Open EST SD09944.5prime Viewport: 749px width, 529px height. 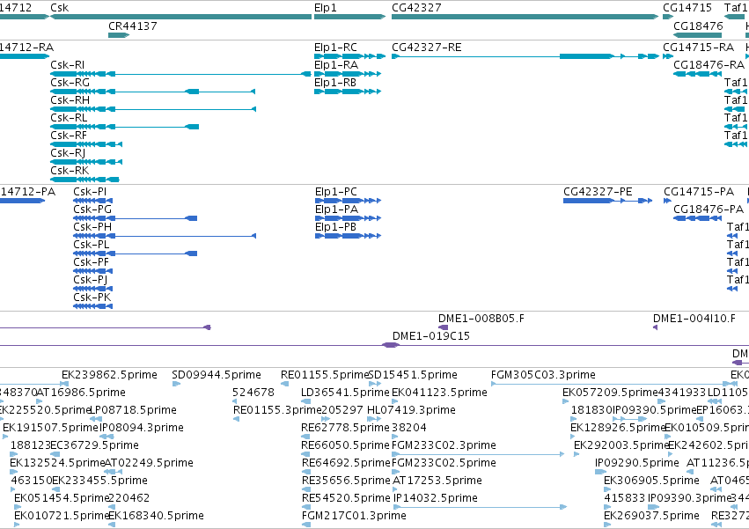[x=217, y=375]
